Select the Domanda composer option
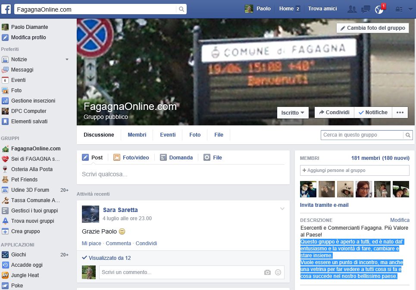 (x=176, y=157)
